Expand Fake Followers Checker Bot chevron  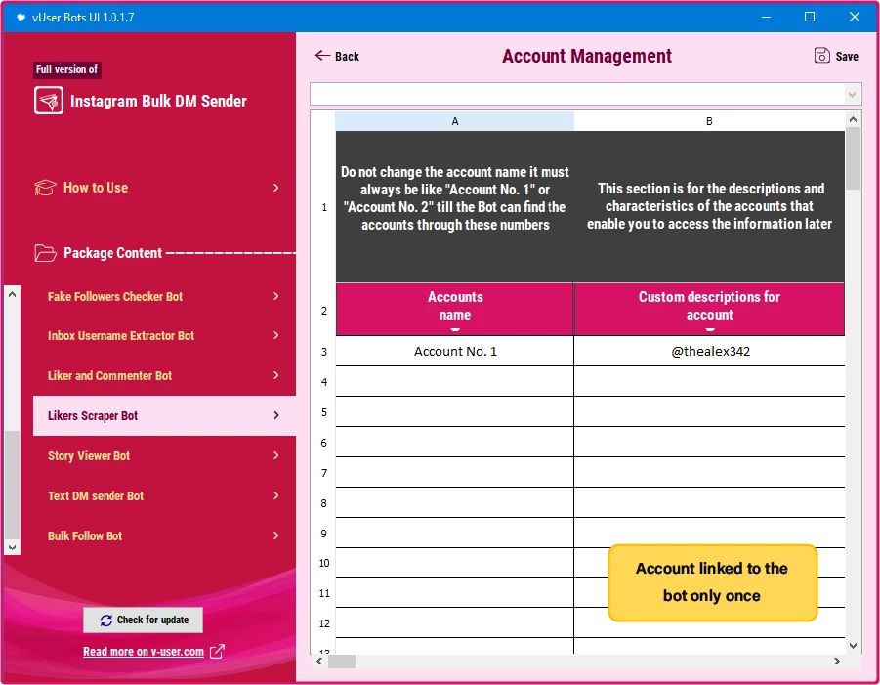pyautogui.click(x=276, y=296)
